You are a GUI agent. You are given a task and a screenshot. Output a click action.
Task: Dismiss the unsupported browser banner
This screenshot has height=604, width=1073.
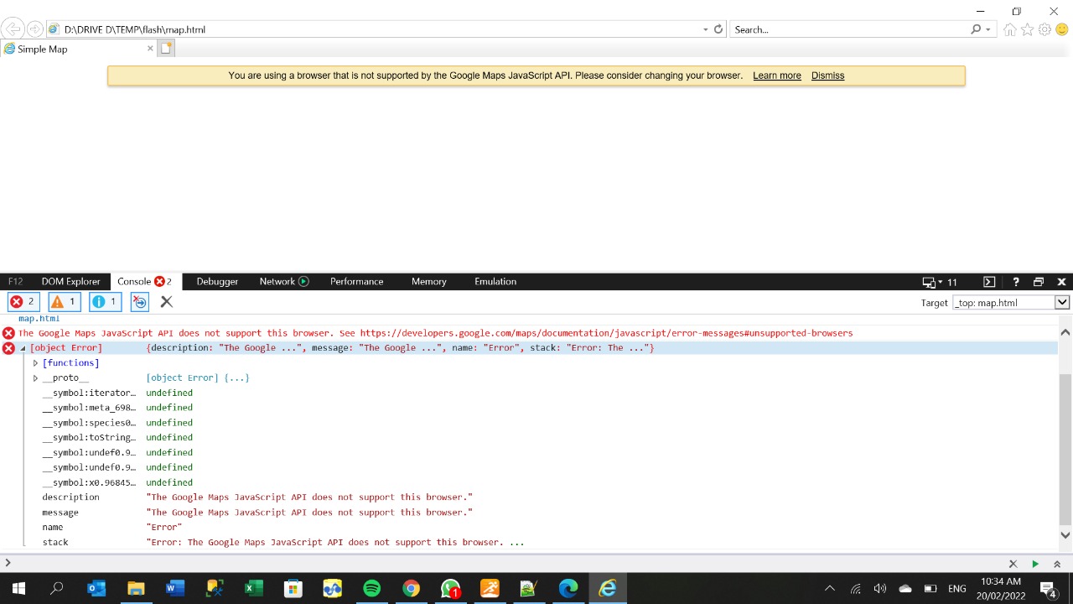[x=827, y=75]
